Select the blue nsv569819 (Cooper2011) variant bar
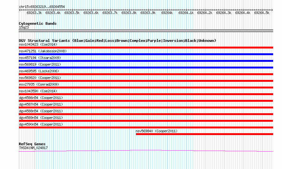The height and width of the screenshot is (169, 282). point(146,68)
